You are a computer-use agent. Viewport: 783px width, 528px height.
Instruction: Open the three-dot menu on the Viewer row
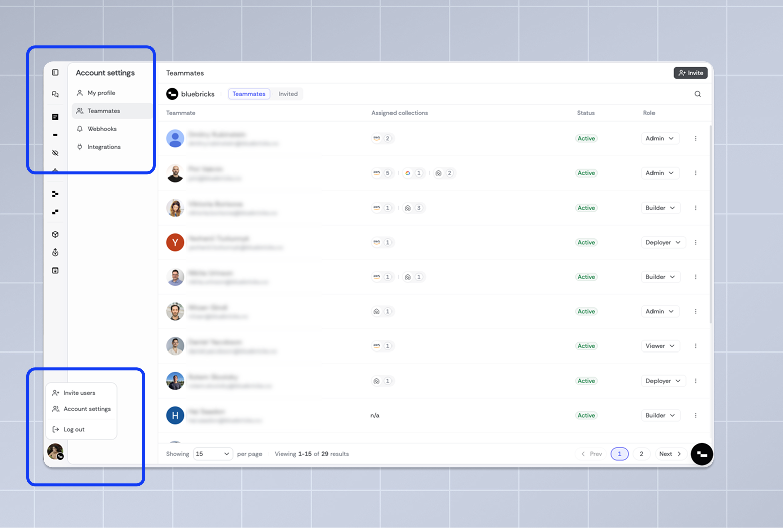[696, 346]
